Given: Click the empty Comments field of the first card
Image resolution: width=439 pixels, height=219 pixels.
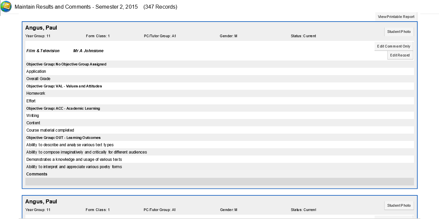Looking at the screenshot, I should tap(220, 181).
